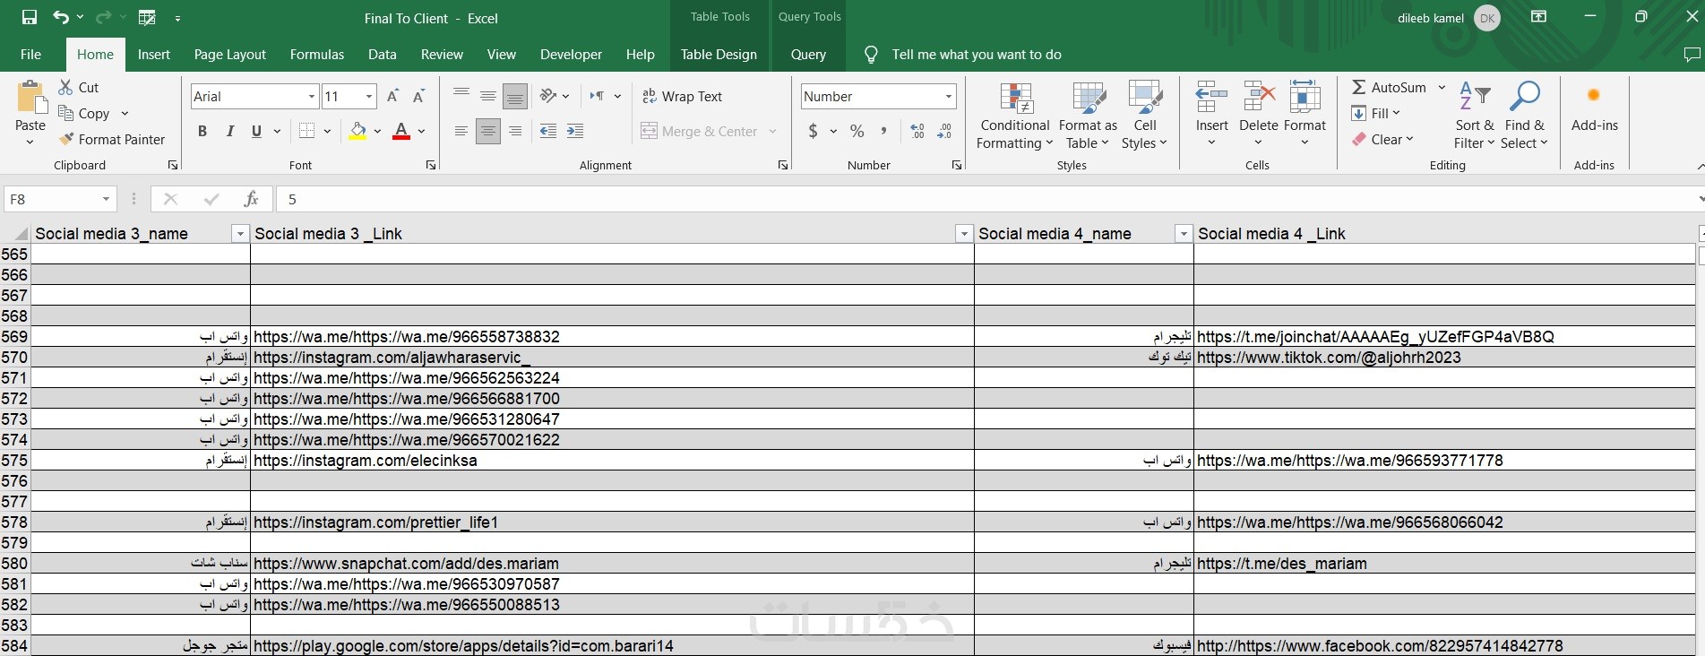
Task: Open the Number format dropdown
Action: (948, 96)
